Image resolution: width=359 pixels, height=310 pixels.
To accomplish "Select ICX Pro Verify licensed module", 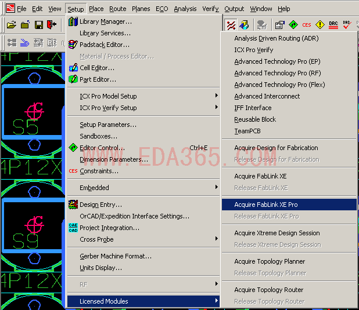I will point(289,50).
